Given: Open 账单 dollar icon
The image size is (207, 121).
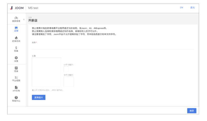Looking at the screenshot, I should click(16, 48).
